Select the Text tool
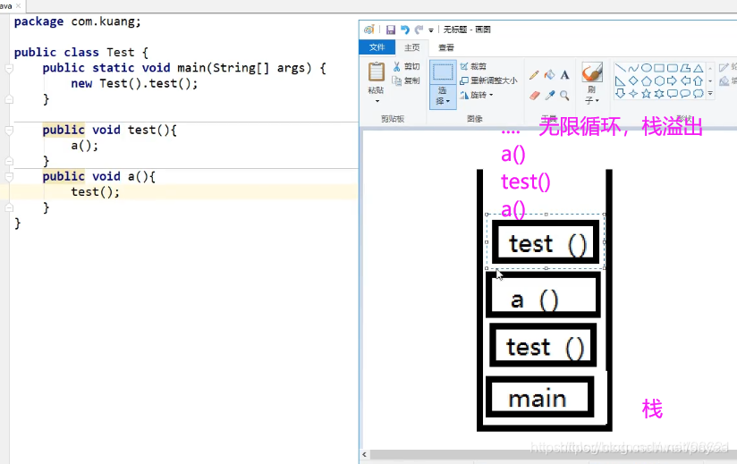The height and width of the screenshot is (464, 737). pos(564,75)
